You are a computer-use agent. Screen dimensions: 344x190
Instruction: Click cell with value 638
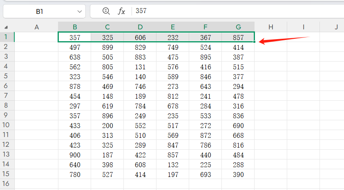75,57
